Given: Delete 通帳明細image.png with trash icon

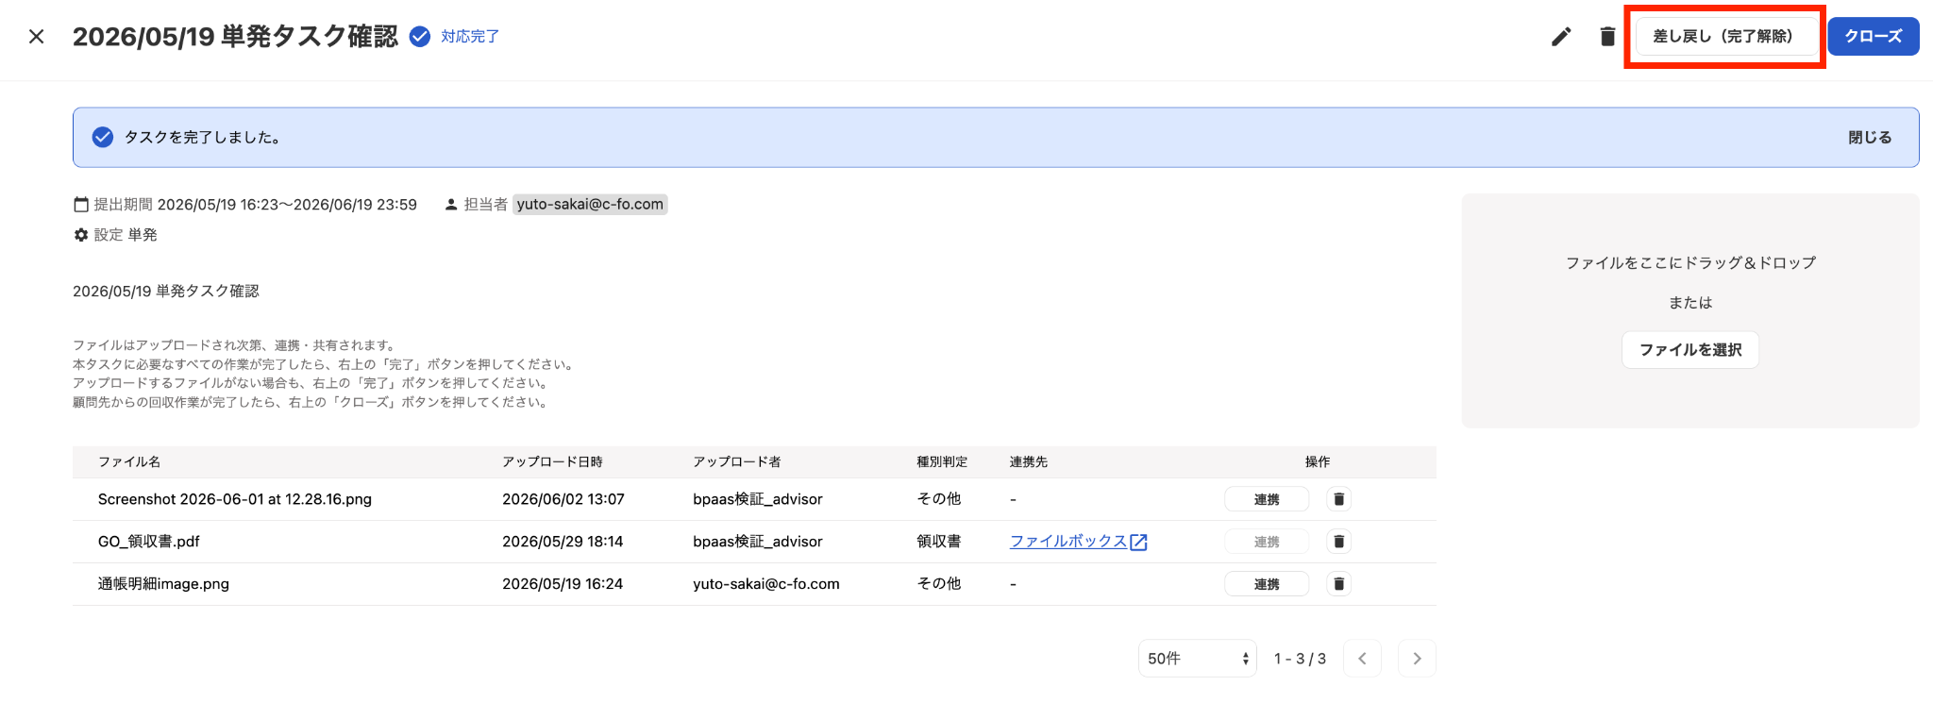Looking at the screenshot, I should pos(1338,584).
